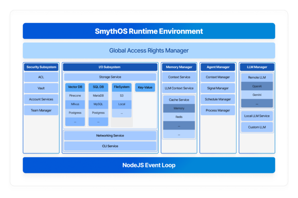Image resolution: width=298 pixels, height=198 pixels.
Task: Click the OpenAI entry
Action: tap(257, 86)
